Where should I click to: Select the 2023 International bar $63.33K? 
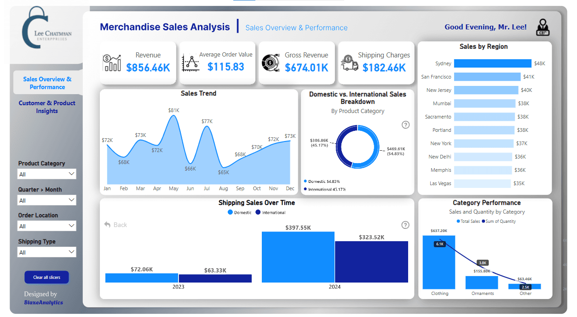click(x=215, y=278)
